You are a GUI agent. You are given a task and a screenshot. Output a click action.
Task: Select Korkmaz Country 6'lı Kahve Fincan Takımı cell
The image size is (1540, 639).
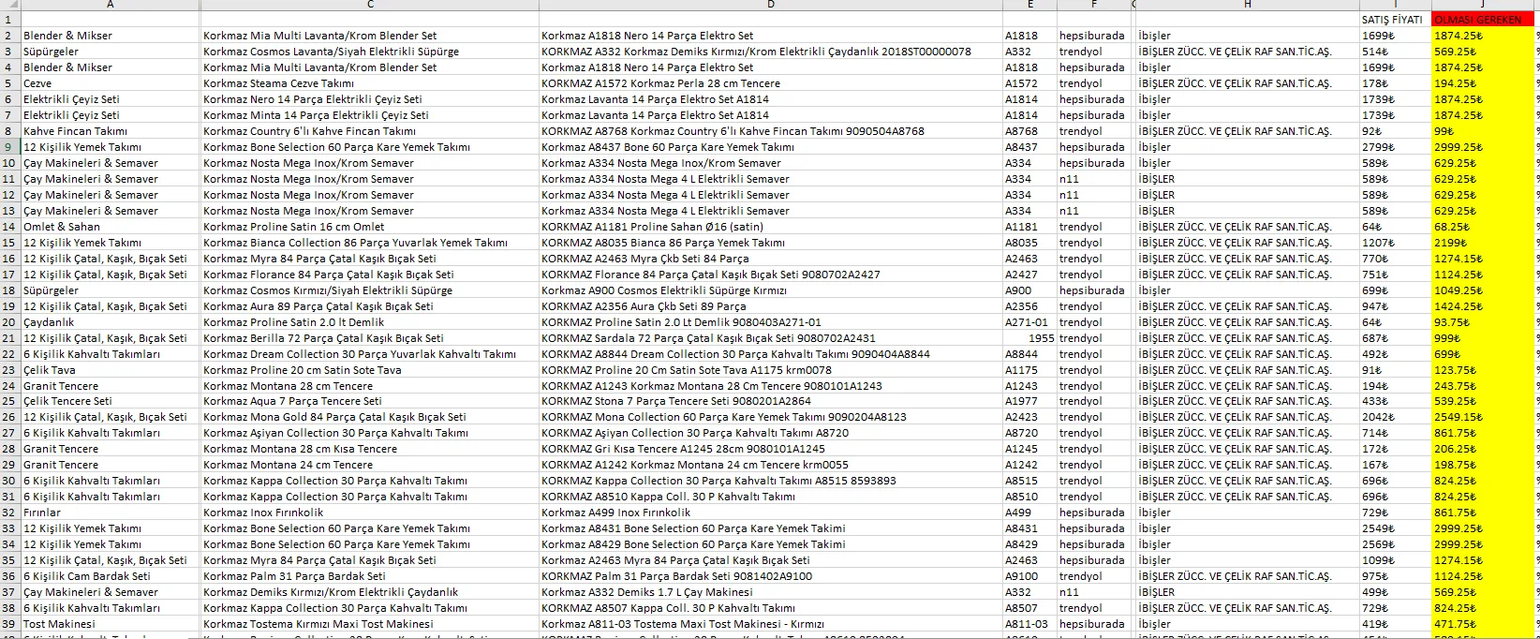(370, 131)
